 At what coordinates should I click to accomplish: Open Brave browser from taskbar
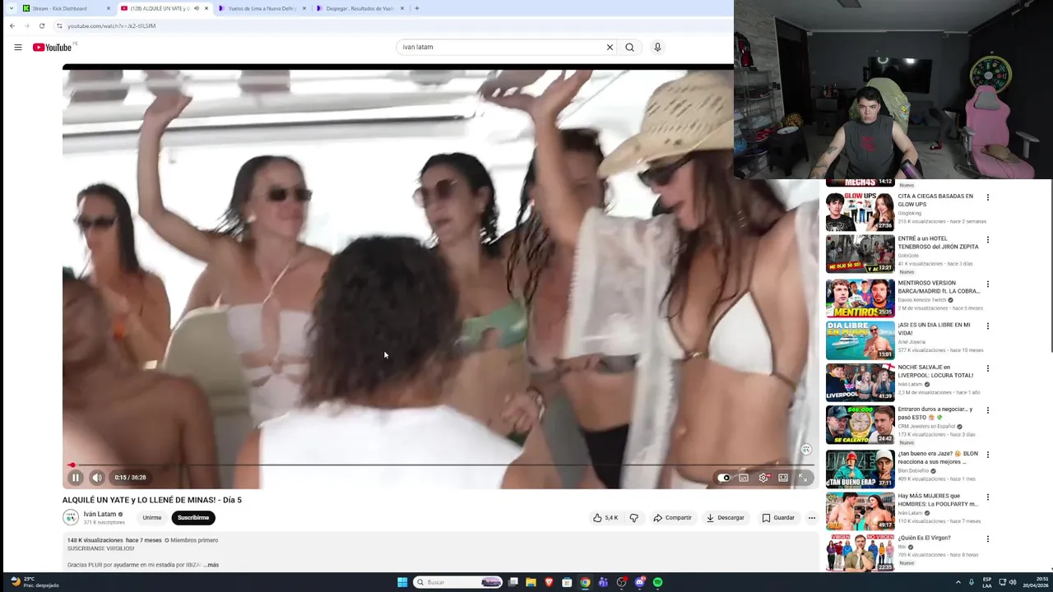coord(549,582)
